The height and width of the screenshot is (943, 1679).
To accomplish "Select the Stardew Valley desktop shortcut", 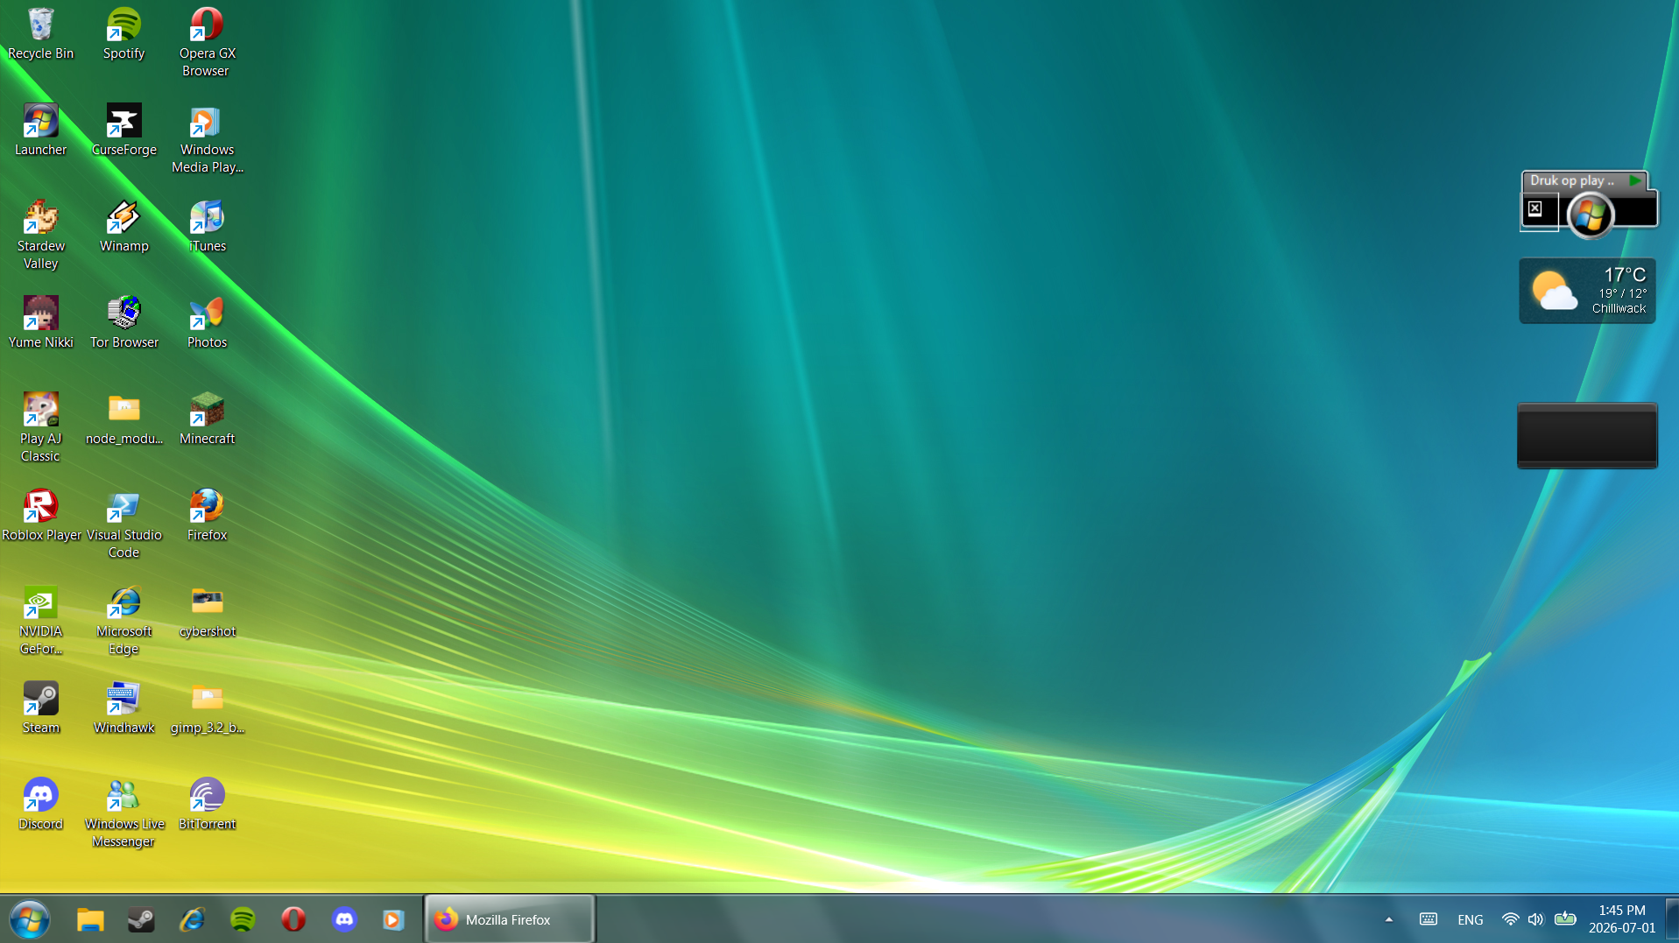I will pyautogui.click(x=40, y=236).
